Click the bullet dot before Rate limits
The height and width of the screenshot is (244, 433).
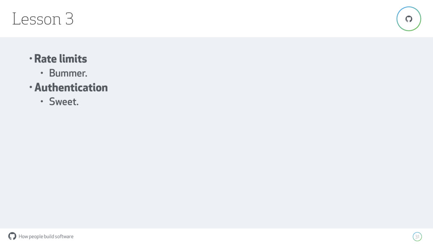click(x=30, y=58)
